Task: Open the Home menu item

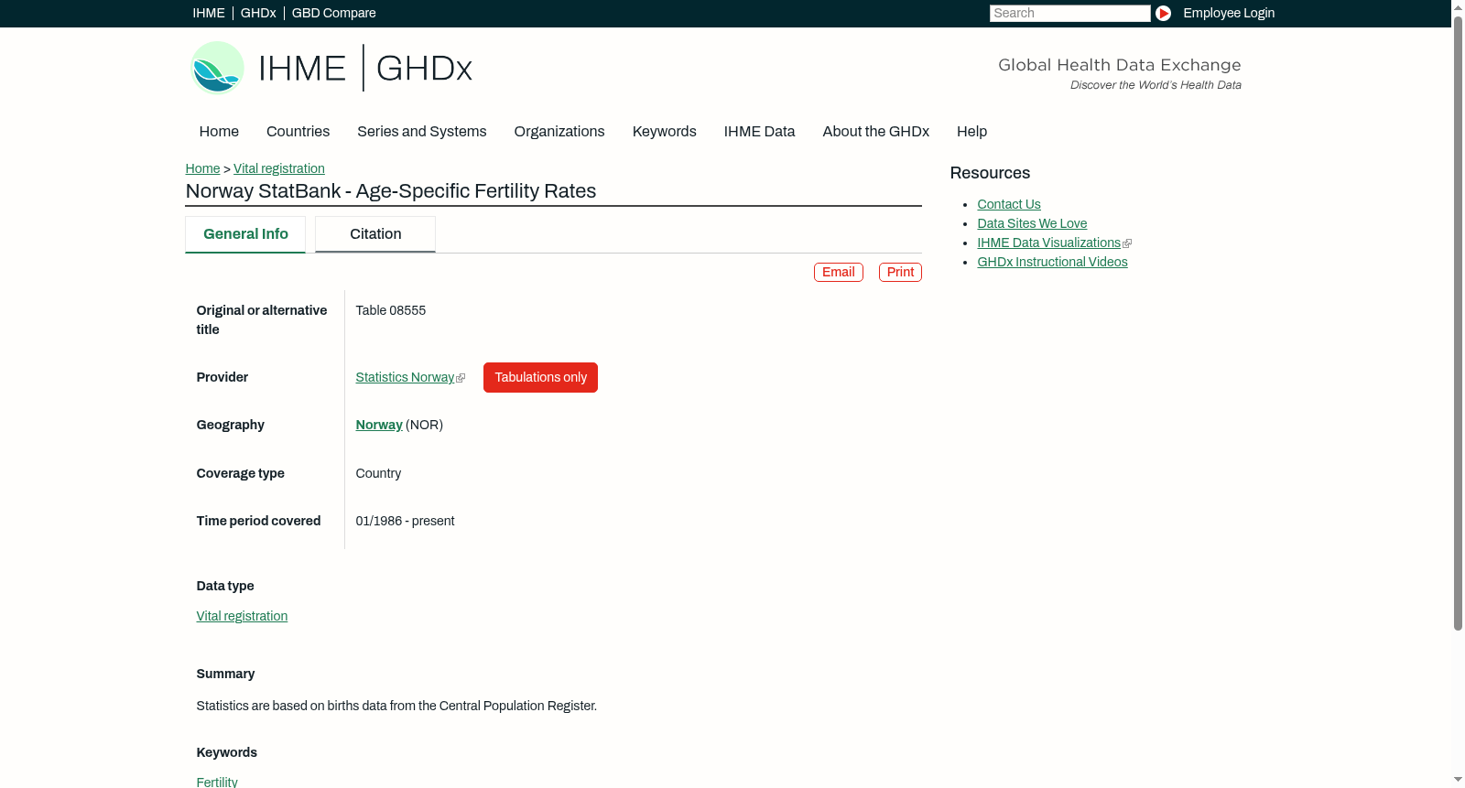Action: (219, 132)
